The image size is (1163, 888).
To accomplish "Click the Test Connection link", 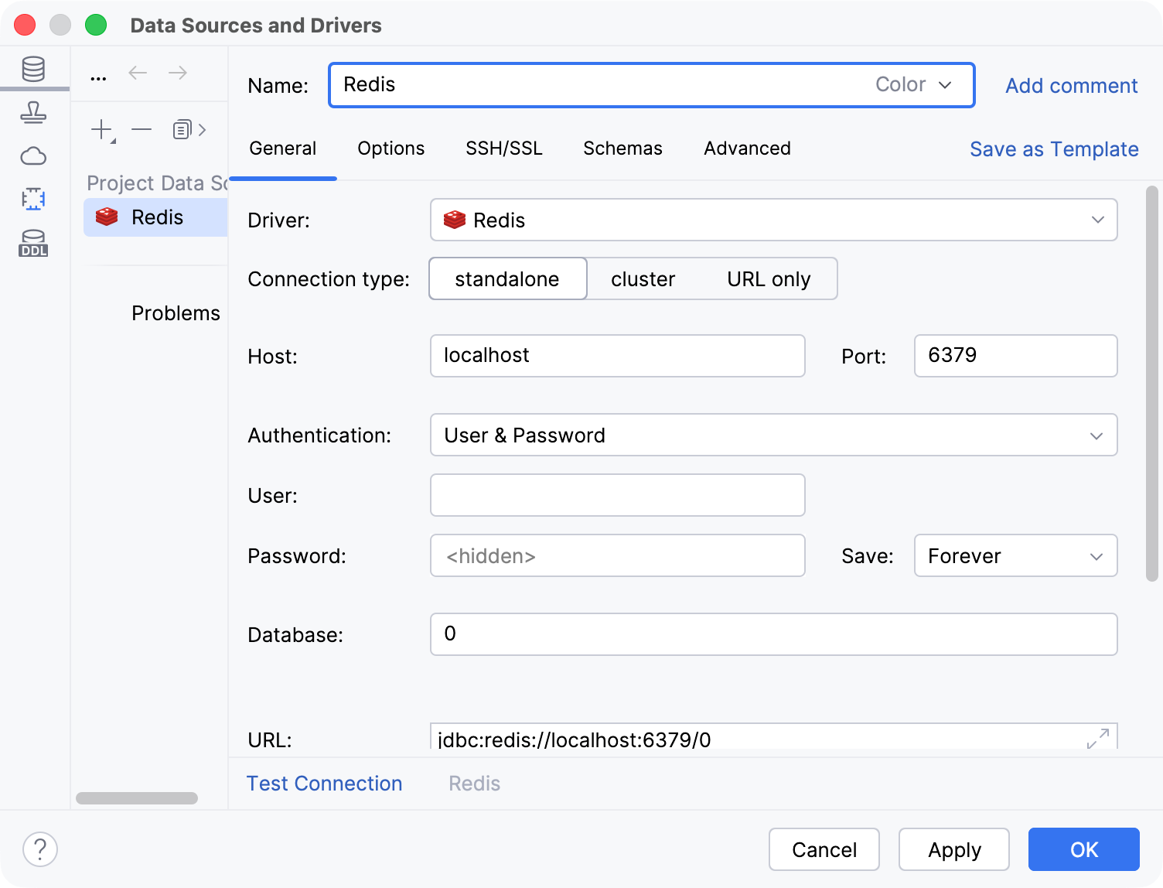I will [x=324, y=784].
